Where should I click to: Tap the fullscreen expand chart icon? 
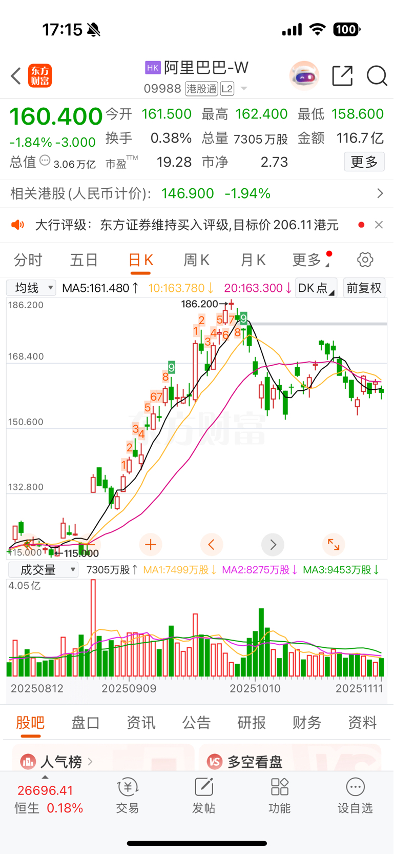coord(334,544)
